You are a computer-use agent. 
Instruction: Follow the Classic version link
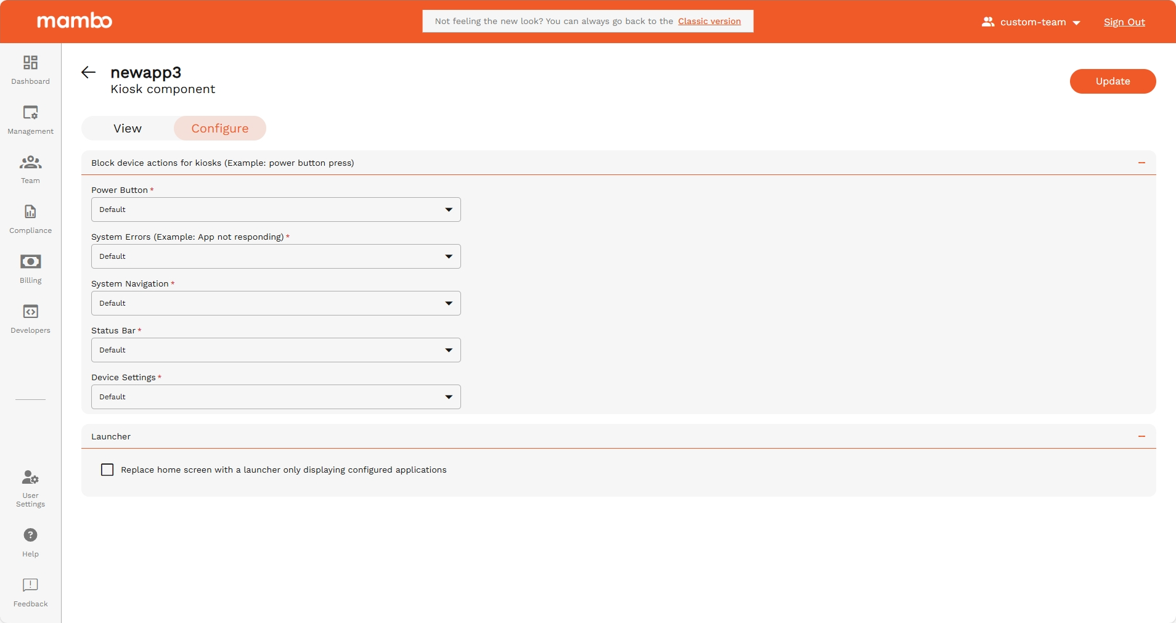(x=709, y=21)
